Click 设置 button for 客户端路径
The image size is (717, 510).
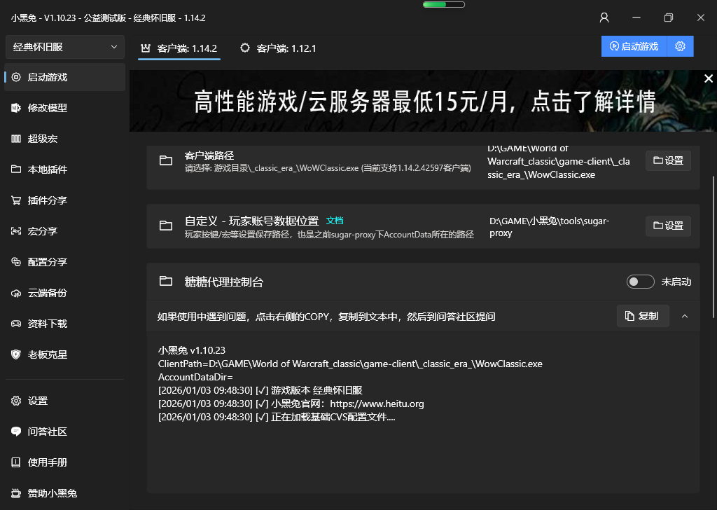click(668, 160)
